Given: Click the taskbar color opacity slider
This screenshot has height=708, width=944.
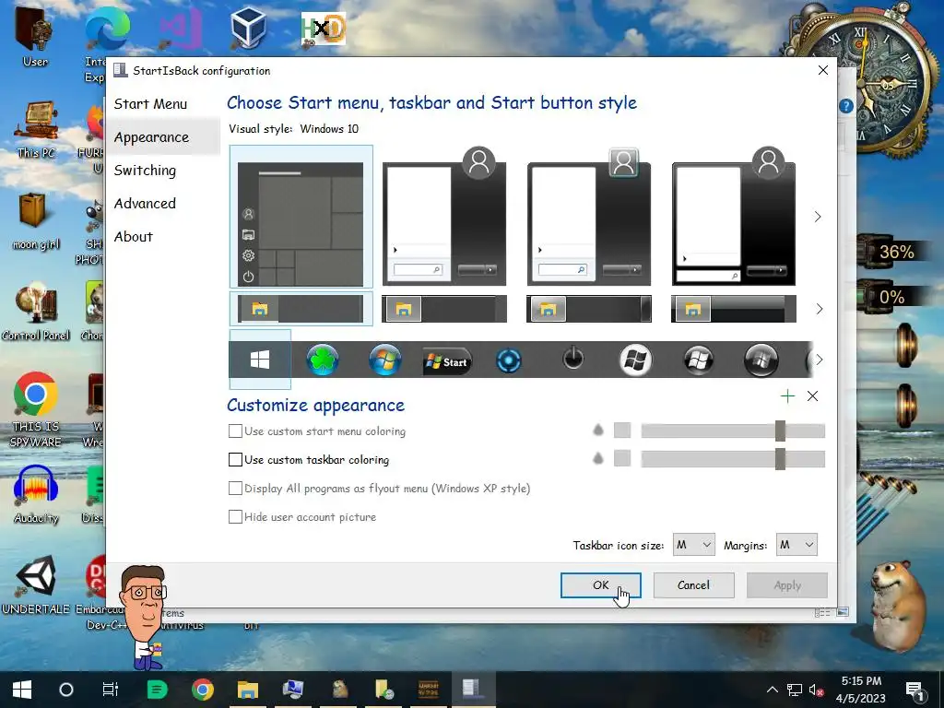Looking at the screenshot, I should pos(733,459).
